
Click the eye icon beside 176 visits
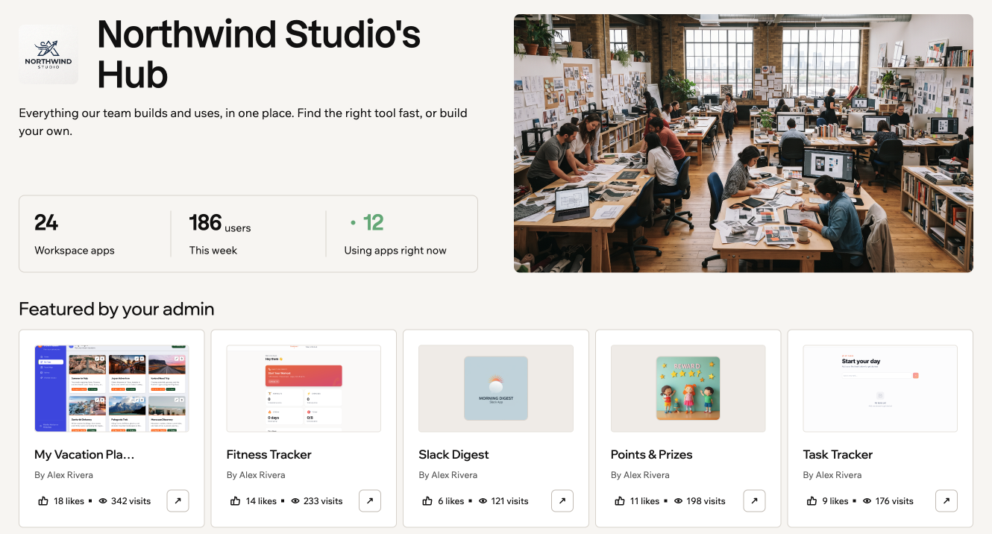click(867, 501)
